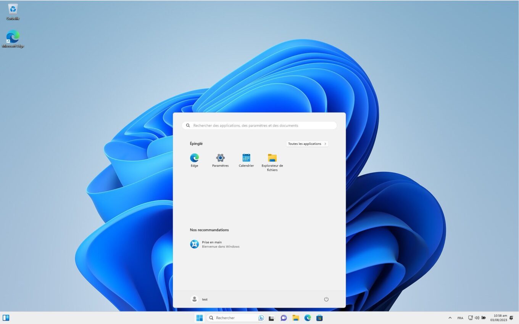Viewport: 519px width, 324px height.
Task: Open File Explorer from the taskbar
Action: tap(296, 318)
